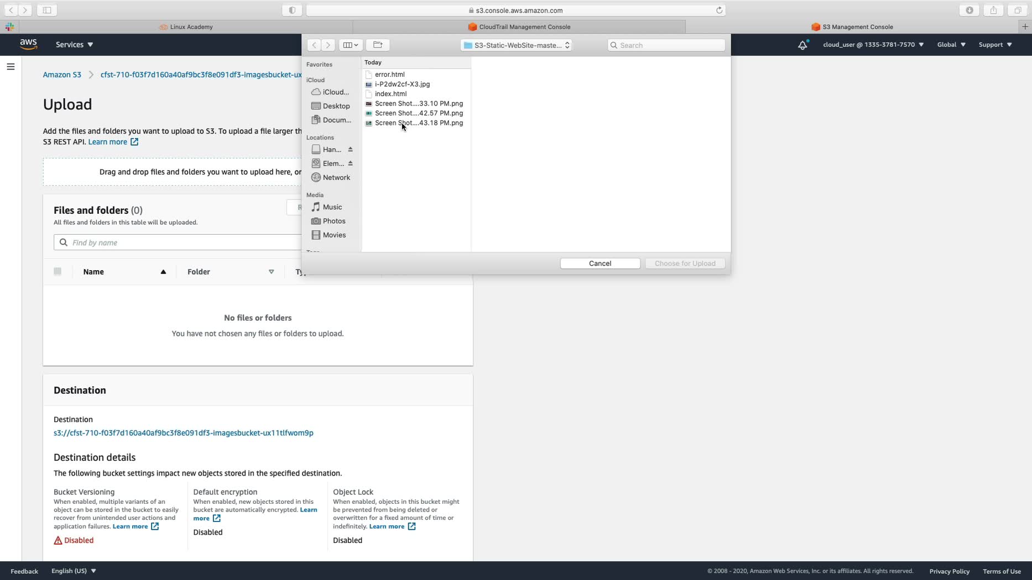
Task: Toggle the select-all checkbox in files table
Action: tap(58, 271)
